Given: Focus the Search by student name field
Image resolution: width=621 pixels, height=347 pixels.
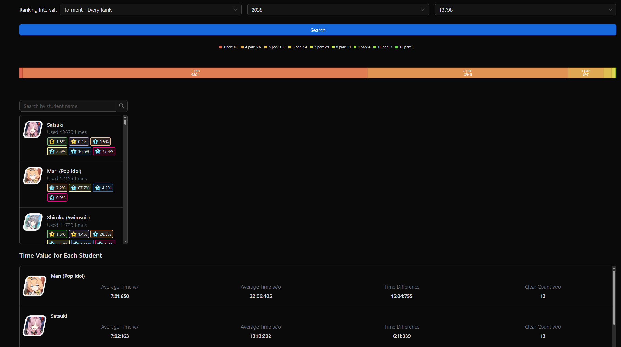Looking at the screenshot, I should click(x=68, y=106).
